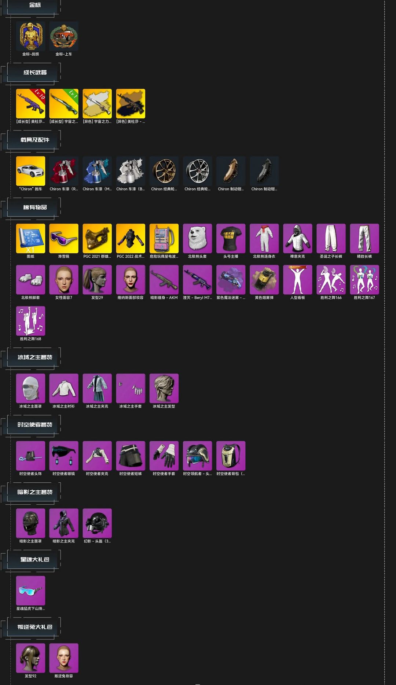Select the 金标-战损 gold badge icon

click(30, 36)
